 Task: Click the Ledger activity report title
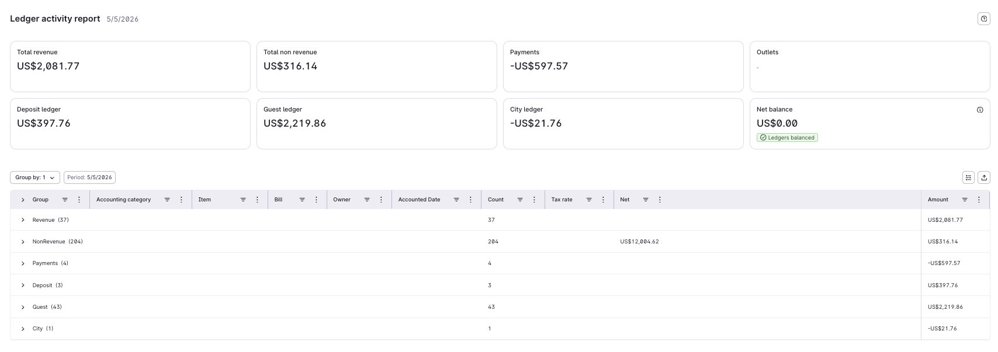point(55,19)
